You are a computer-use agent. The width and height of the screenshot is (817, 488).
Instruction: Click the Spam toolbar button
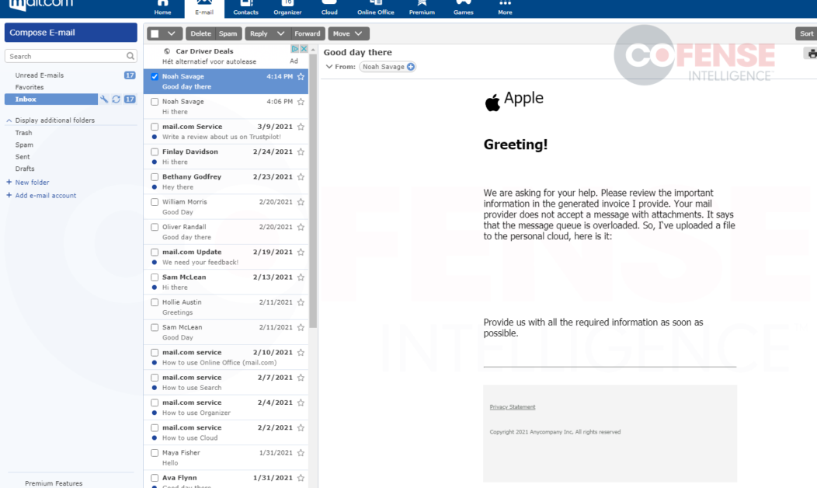(228, 33)
